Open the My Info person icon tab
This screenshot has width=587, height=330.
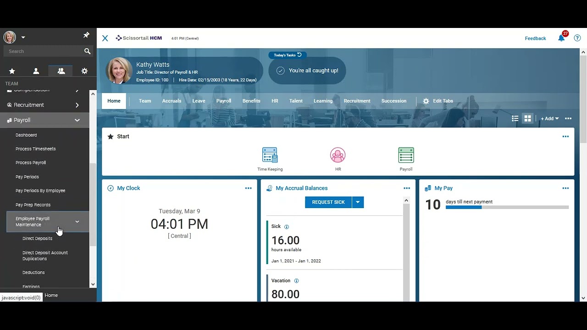(x=36, y=71)
